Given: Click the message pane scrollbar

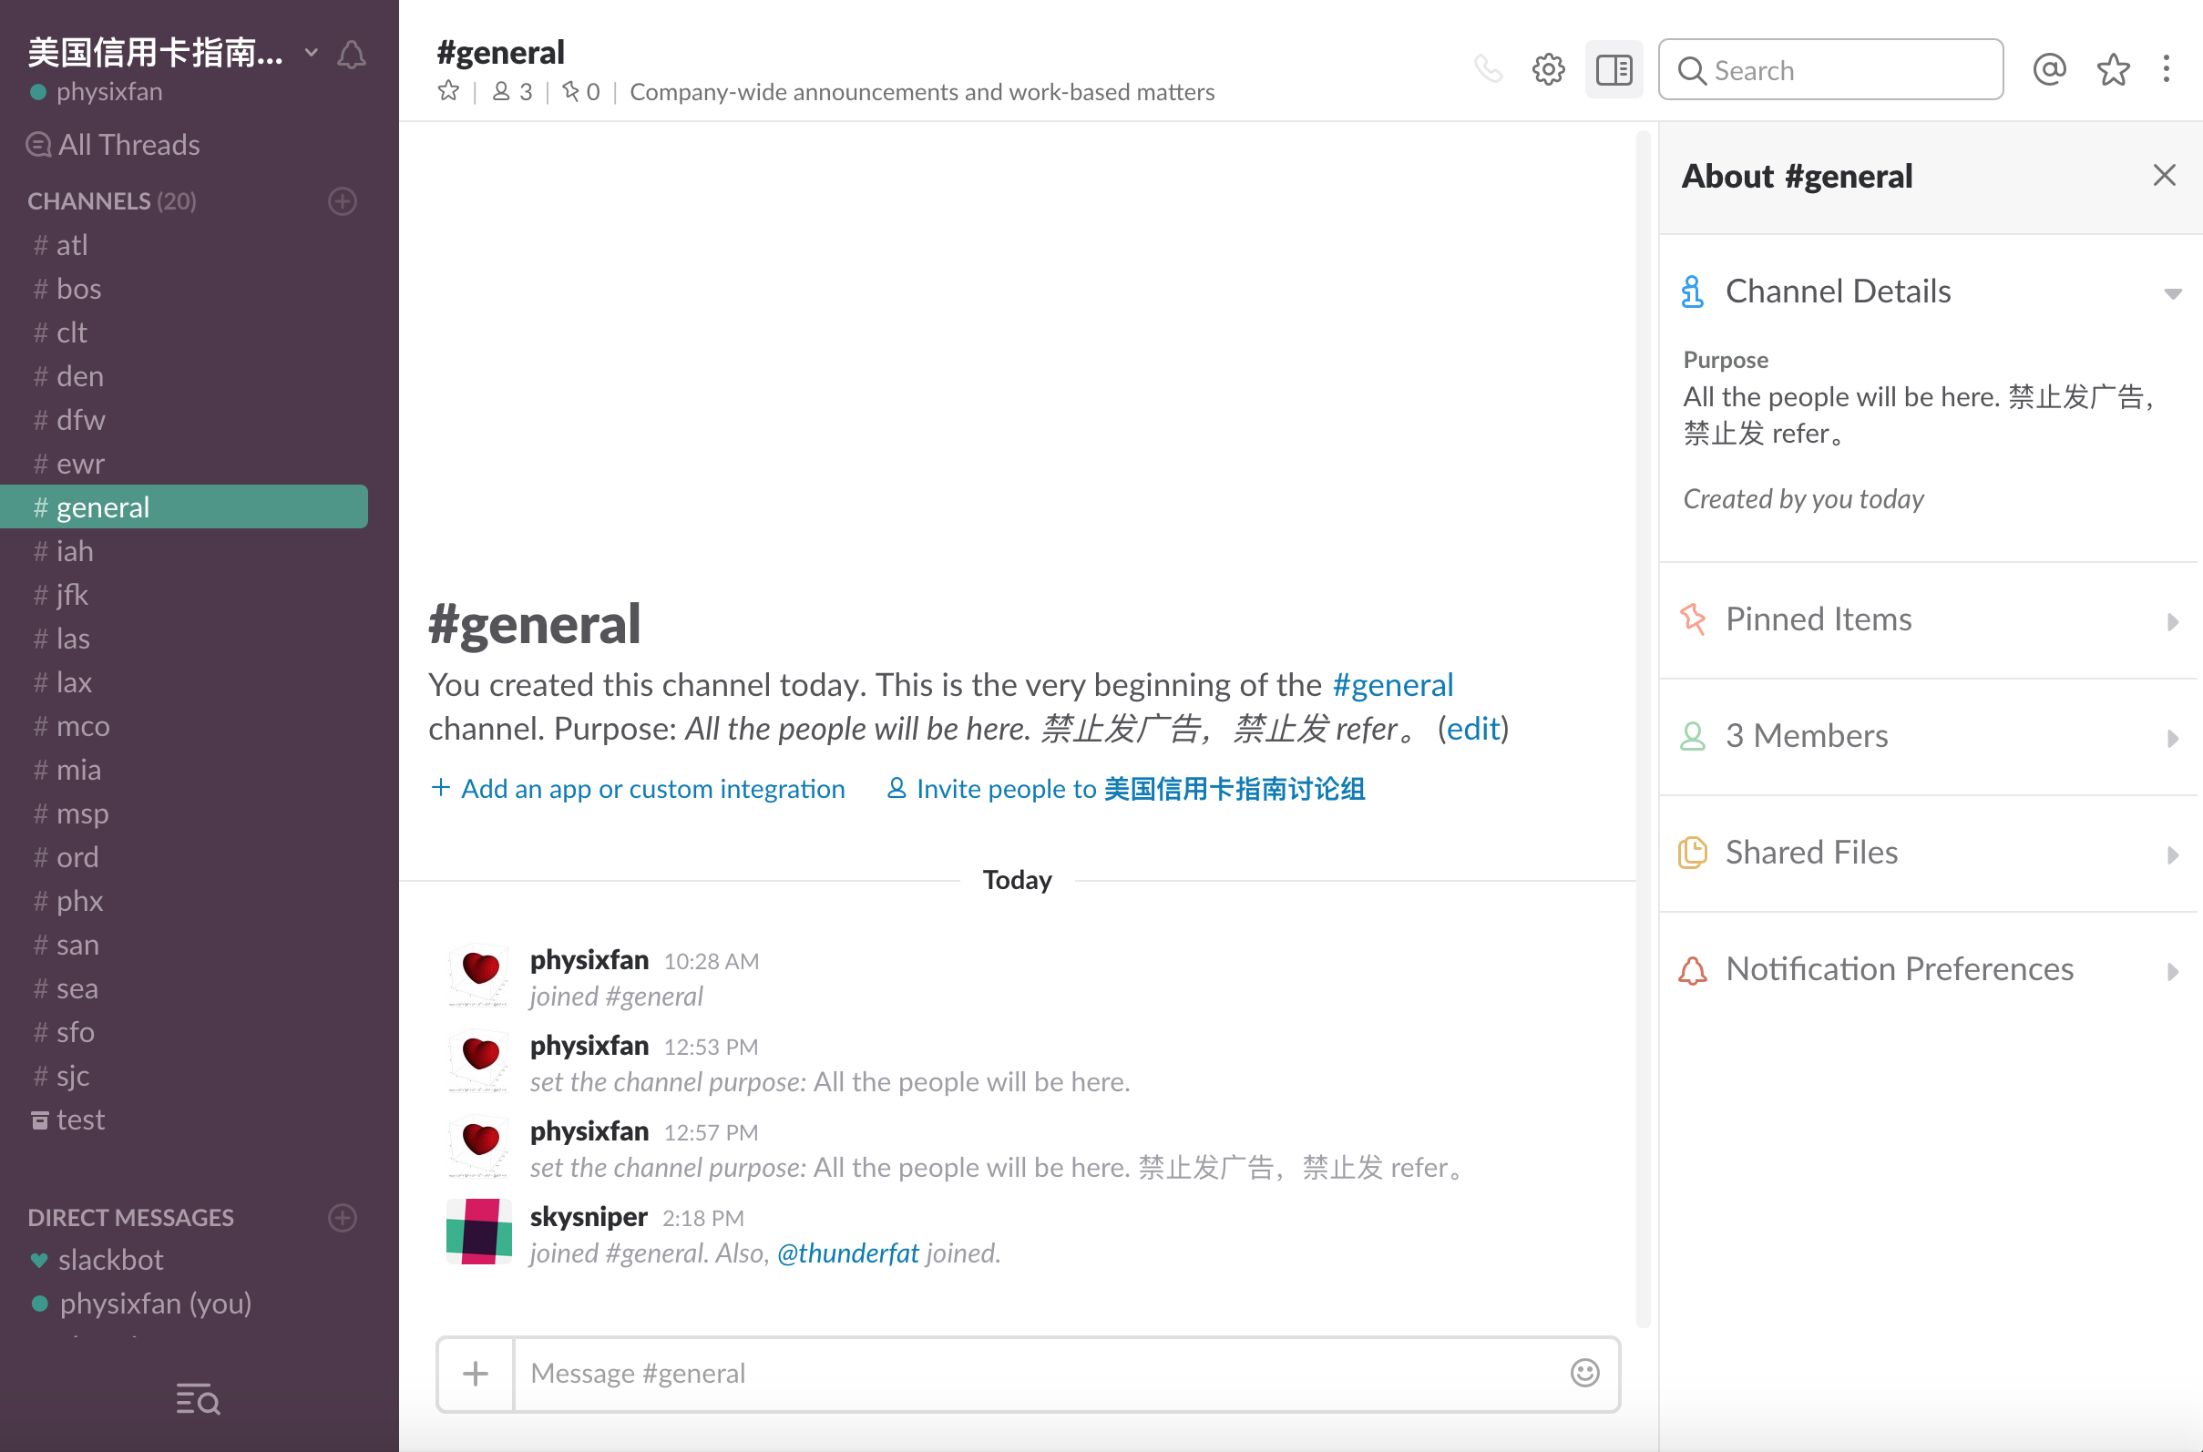Looking at the screenshot, I should pyautogui.click(x=1644, y=729).
